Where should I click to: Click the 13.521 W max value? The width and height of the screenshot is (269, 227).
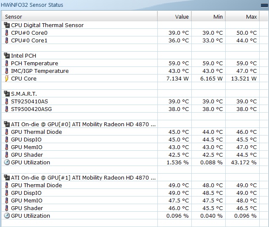click(x=244, y=79)
